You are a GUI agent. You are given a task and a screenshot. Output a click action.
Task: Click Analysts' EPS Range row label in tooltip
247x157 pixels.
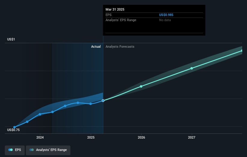point(121,20)
